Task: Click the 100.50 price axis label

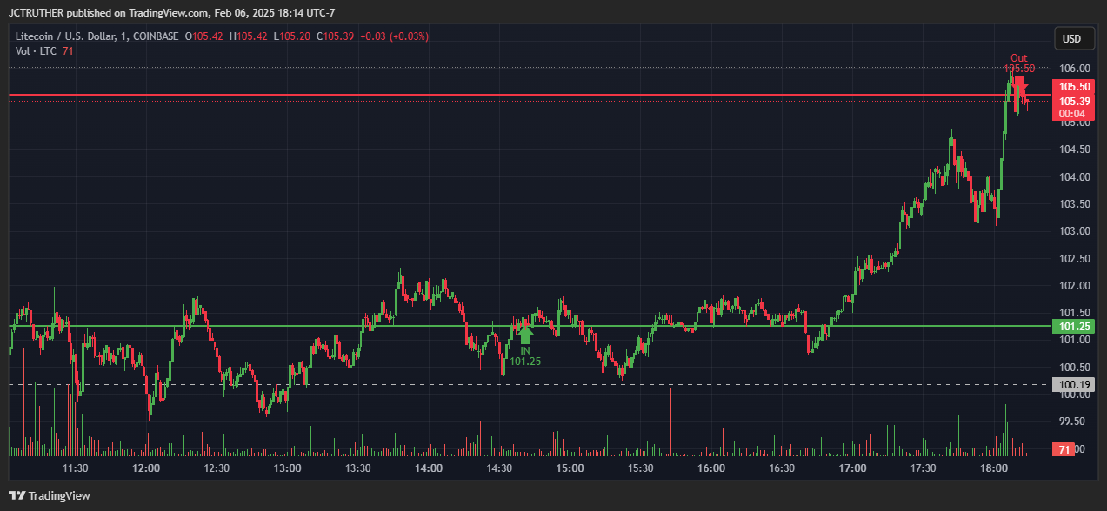Action: pyautogui.click(x=1075, y=367)
